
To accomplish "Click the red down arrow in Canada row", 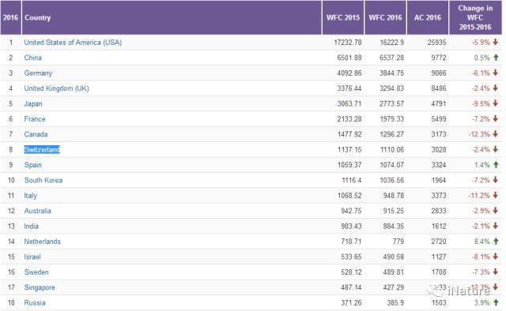I will coord(496,134).
